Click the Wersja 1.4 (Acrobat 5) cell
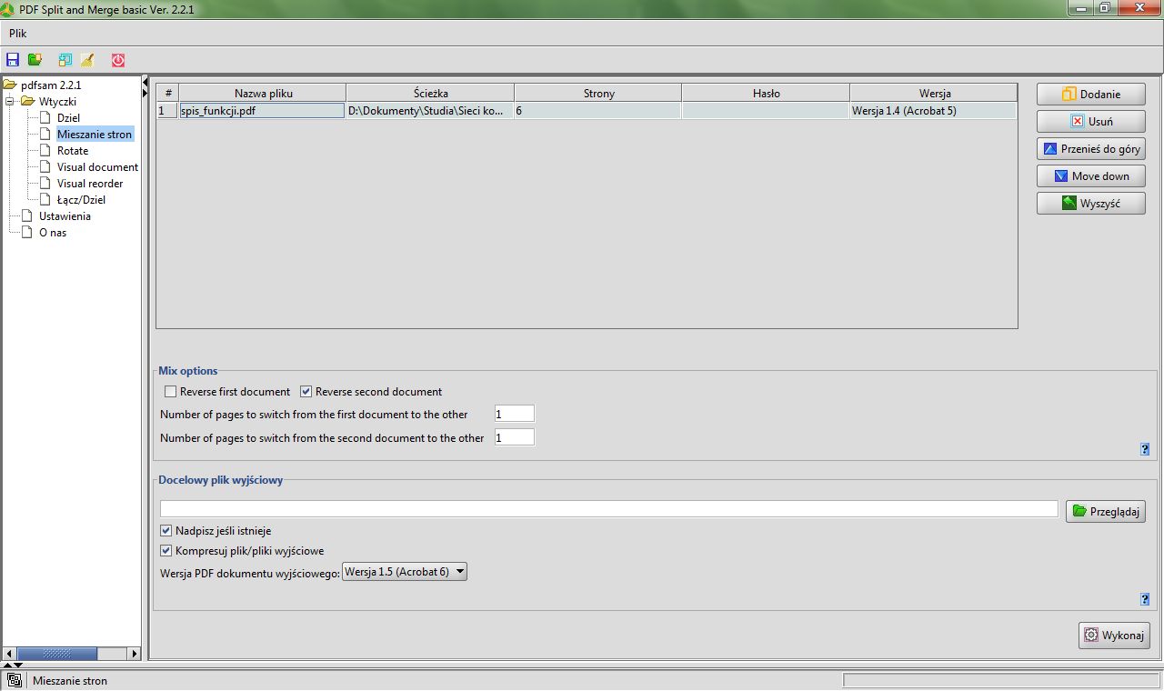 click(x=934, y=110)
